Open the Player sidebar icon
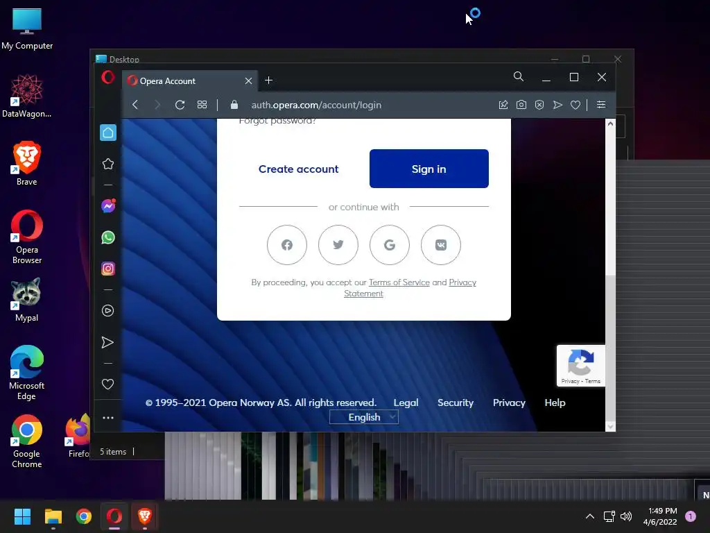The image size is (710, 533). coord(107,310)
